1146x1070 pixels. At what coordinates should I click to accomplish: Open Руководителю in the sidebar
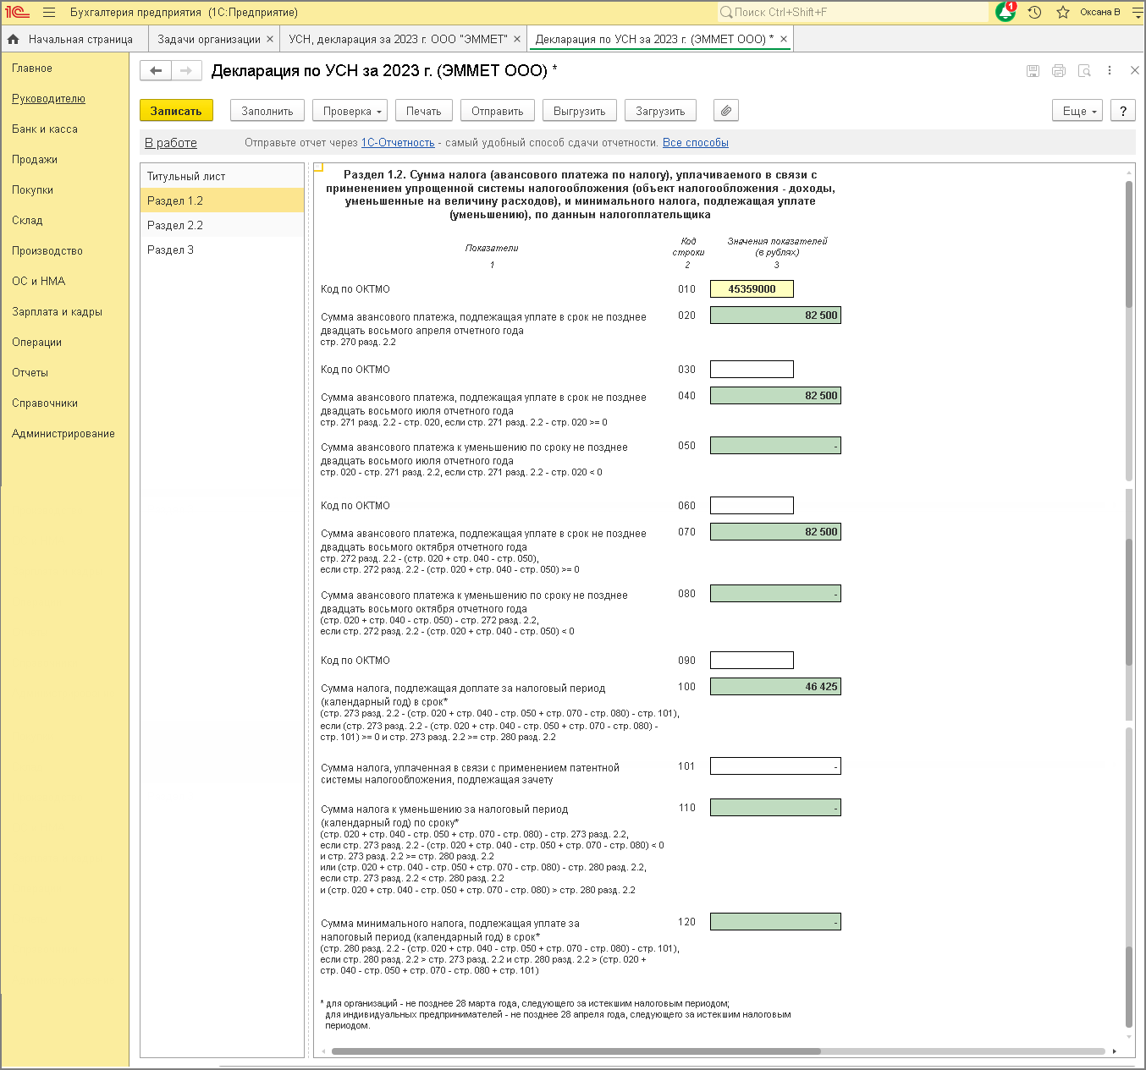(x=48, y=99)
